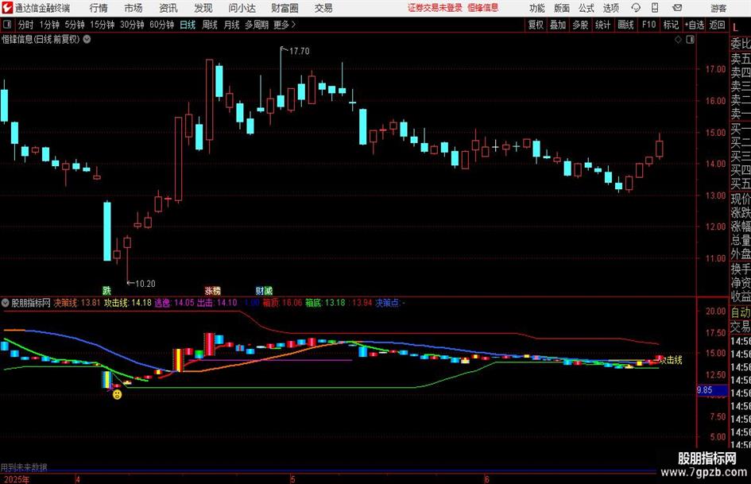Select the 日线 period tab
This screenshot has height=484, width=751.
(x=188, y=25)
